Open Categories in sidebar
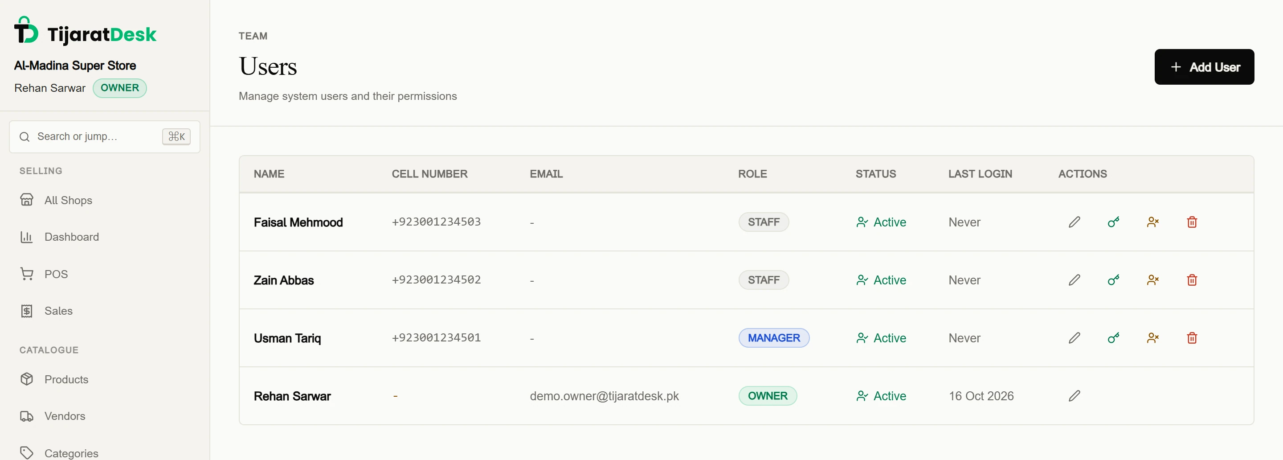The width and height of the screenshot is (1283, 460). [x=105, y=452]
